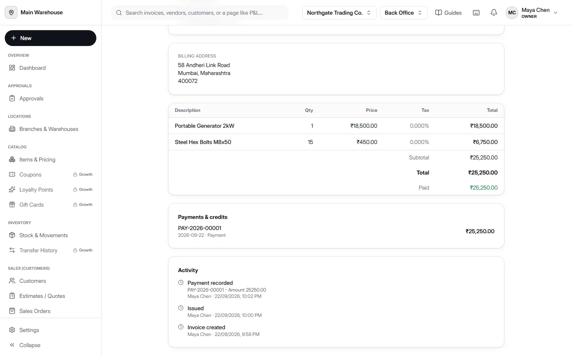Click the Estimates / Quotes document icon
The image size is (571, 357).
pos(12,296)
